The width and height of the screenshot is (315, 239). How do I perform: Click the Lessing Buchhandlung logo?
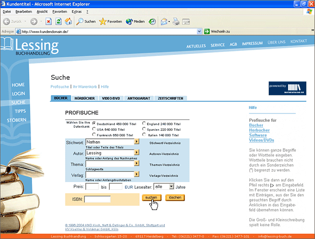coord(30,47)
